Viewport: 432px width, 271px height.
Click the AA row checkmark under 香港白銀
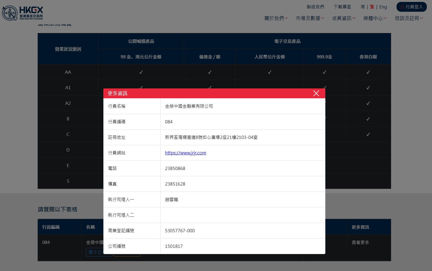pyautogui.click(x=368, y=72)
